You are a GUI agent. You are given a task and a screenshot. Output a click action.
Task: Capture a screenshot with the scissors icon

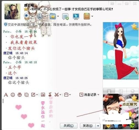56,95
